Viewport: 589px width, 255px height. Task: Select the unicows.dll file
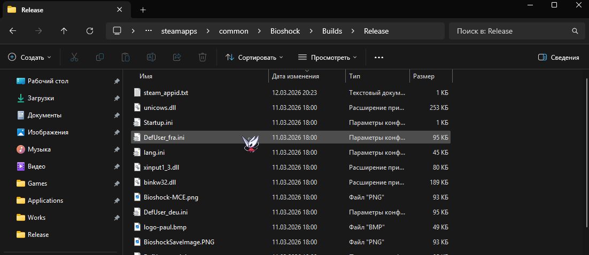tap(291, 108)
